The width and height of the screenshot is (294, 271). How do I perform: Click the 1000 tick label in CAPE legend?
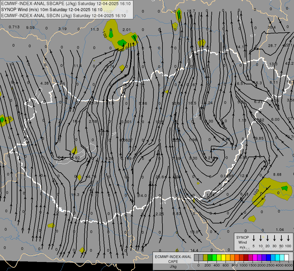(244, 265)
